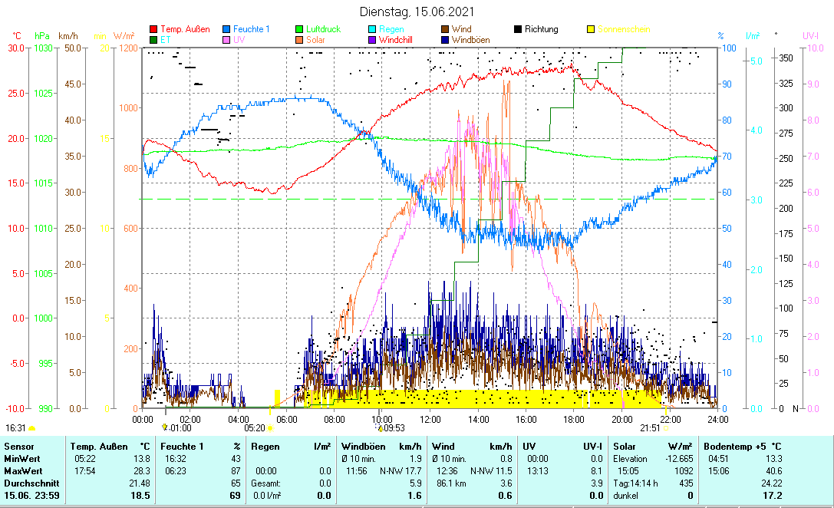
Task: Click the Feuchte 1 legend label
Action: pyautogui.click(x=251, y=29)
